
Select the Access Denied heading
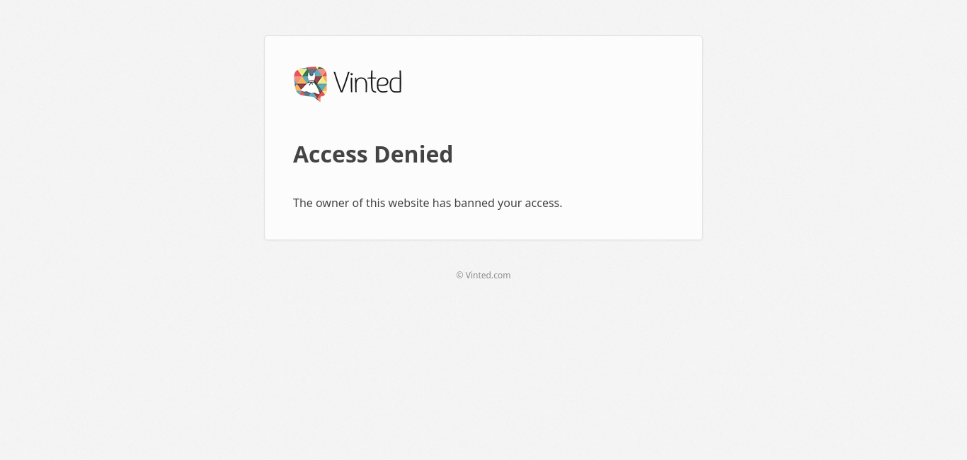tap(373, 154)
